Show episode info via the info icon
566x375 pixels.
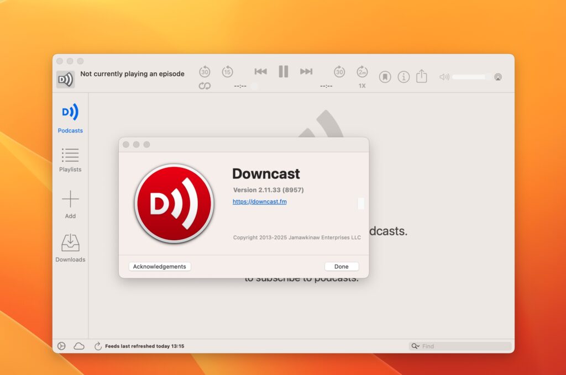click(x=403, y=77)
